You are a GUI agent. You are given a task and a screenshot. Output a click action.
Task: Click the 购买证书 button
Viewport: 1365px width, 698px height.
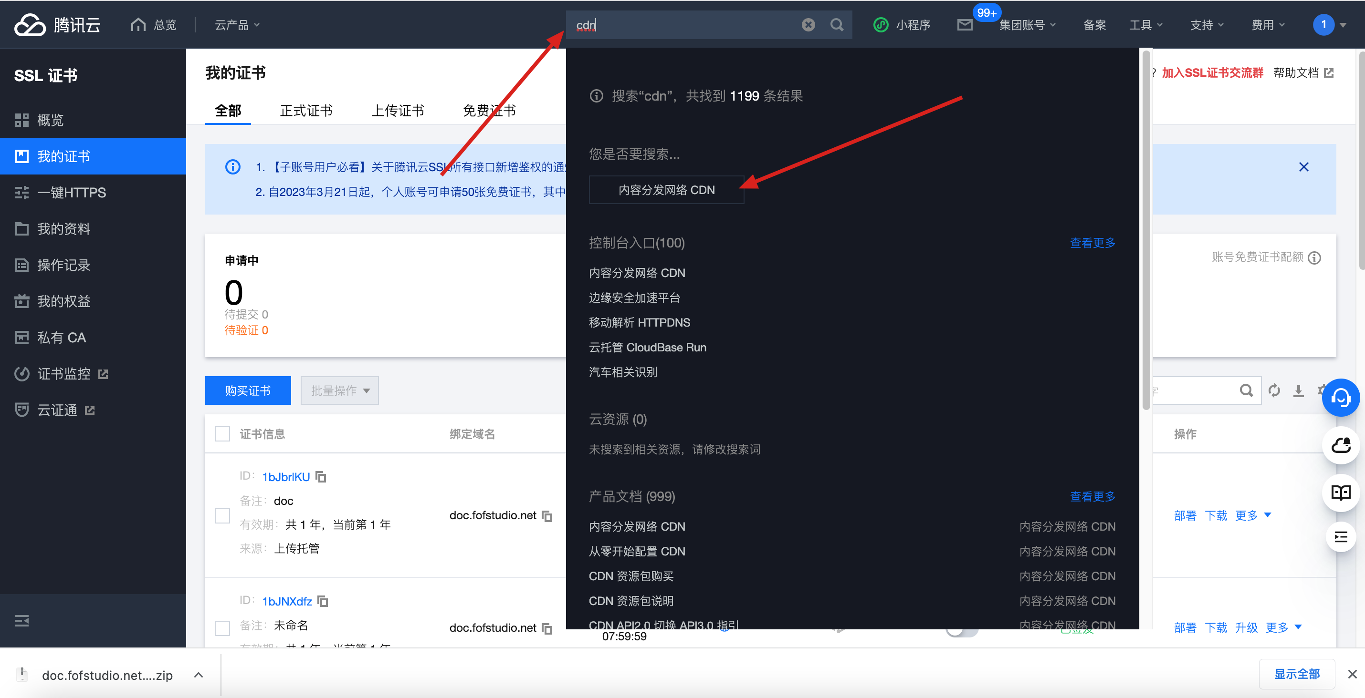248,390
